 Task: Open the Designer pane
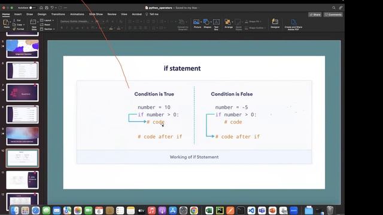tap(275, 24)
